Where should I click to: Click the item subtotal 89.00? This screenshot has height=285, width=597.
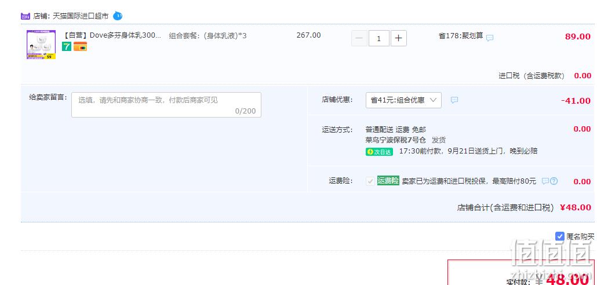tap(578, 36)
